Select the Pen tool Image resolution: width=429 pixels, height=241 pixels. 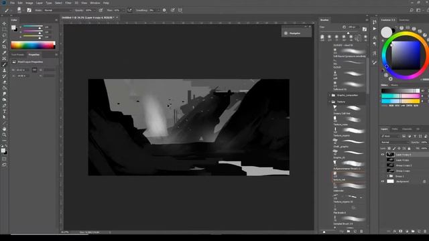click(x=4, y=106)
